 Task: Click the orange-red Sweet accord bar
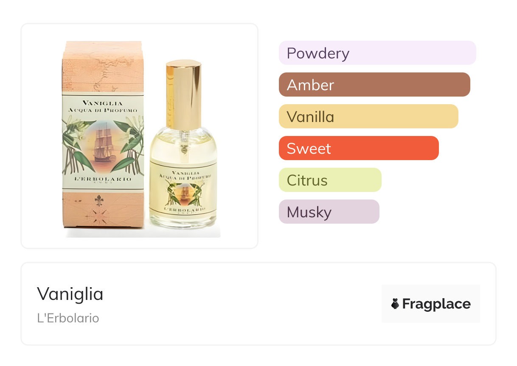tap(358, 148)
